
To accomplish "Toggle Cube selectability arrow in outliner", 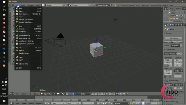I will click(x=180, y=18).
